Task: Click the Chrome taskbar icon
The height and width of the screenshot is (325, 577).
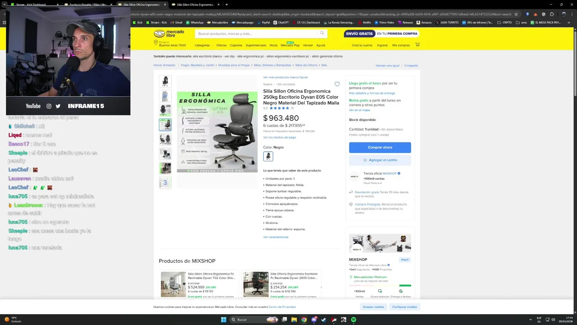Action: pyautogui.click(x=304, y=320)
